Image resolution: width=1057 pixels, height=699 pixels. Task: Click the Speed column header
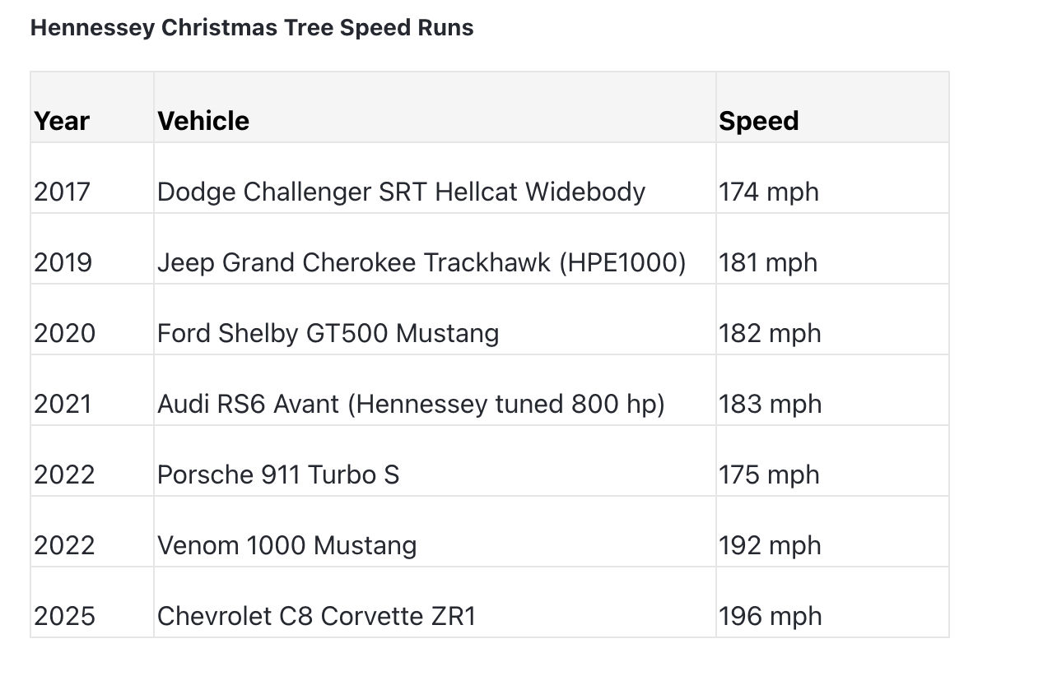[832, 108]
